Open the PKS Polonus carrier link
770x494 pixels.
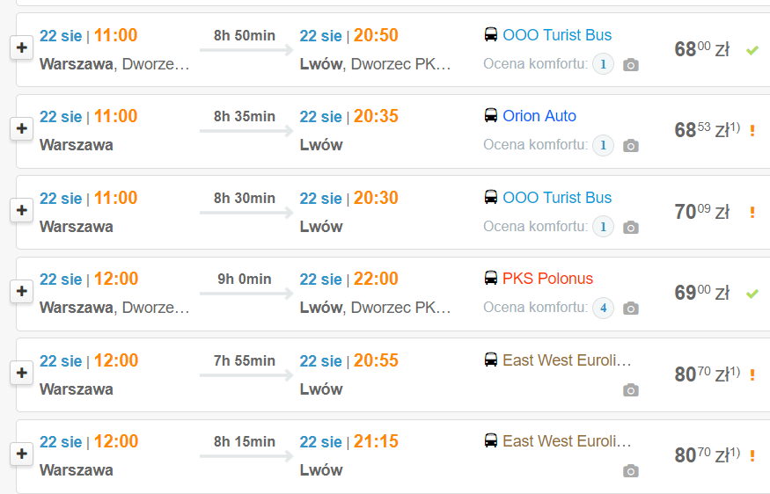tap(547, 279)
